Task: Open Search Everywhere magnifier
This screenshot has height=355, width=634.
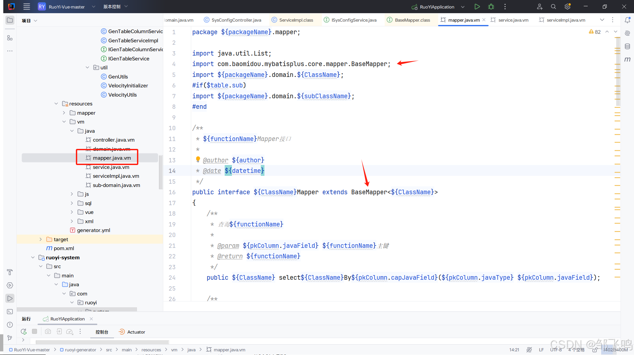Action: tap(554, 7)
